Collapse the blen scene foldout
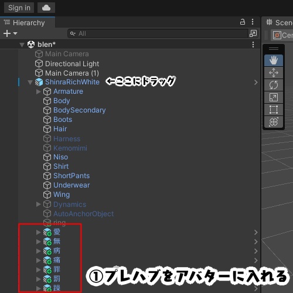 [22, 45]
